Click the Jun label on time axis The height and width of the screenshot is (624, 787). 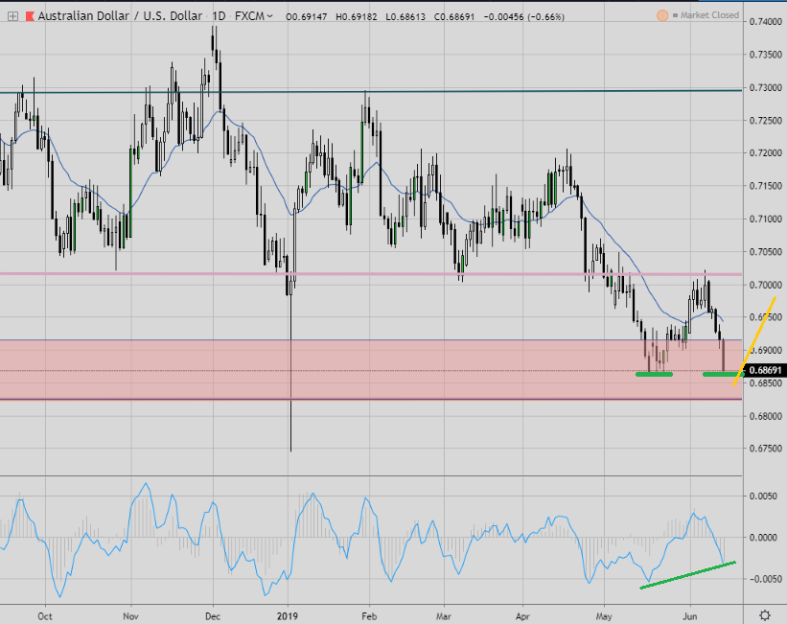689,616
